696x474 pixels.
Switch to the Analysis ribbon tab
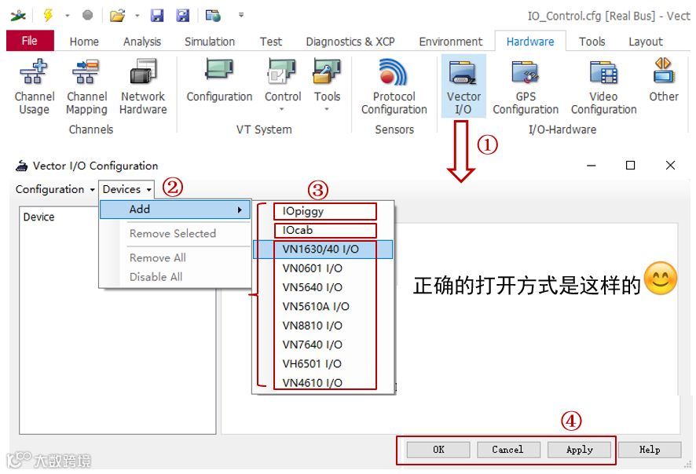click(x=142, y=42)
